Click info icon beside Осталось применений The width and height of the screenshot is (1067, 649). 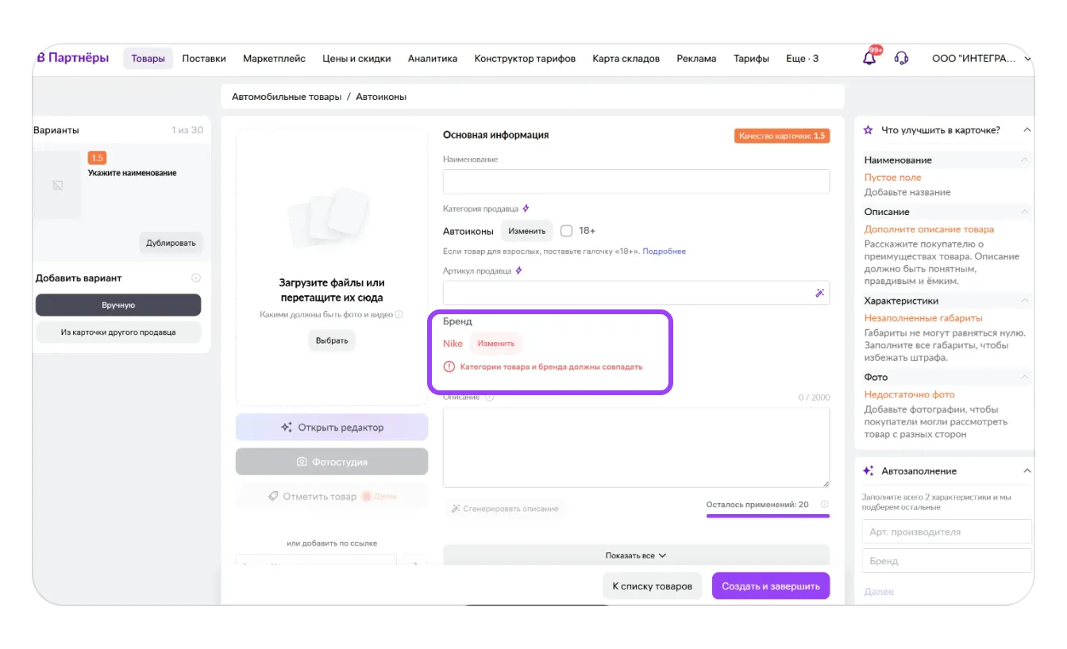tap(824, 505)
